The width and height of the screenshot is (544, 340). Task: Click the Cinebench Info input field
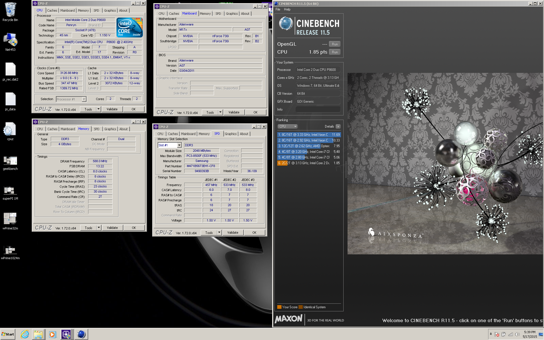[318, 109]
